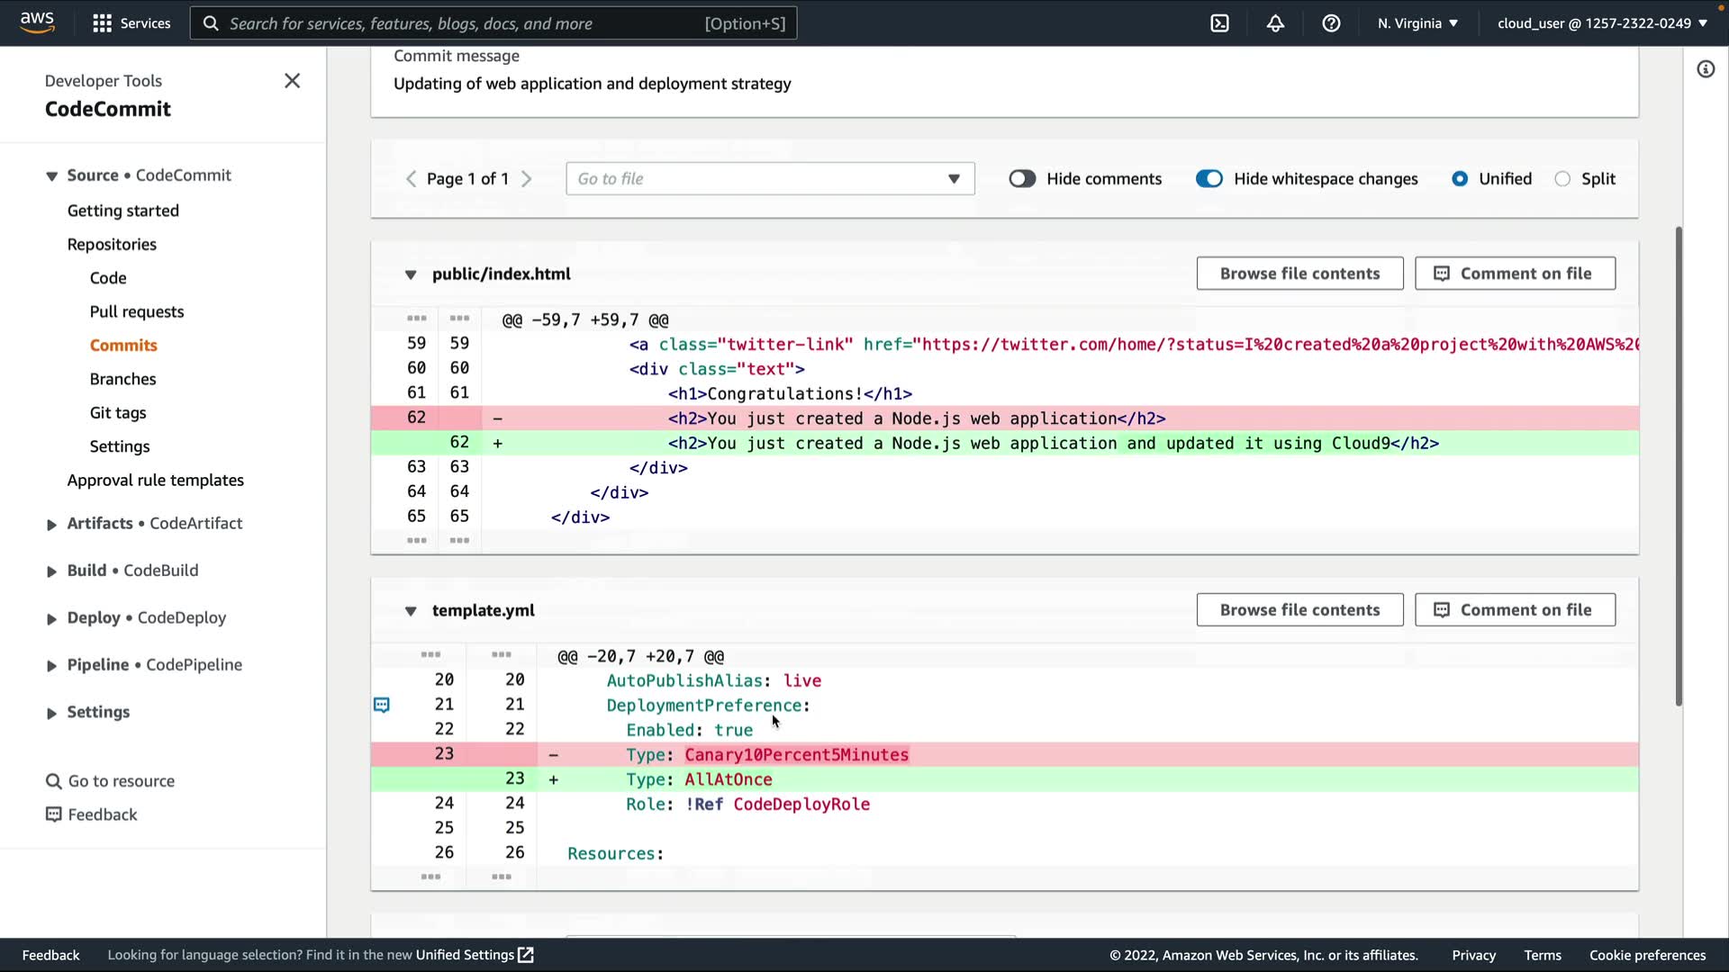Click the help question mark icon

pos(1331,23)
